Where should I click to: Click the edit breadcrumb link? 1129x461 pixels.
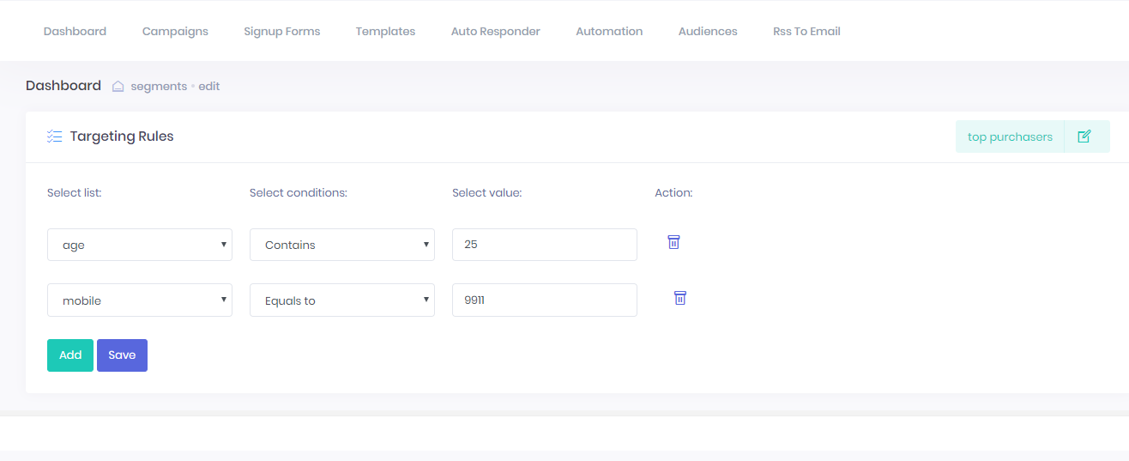click(209, 87)
